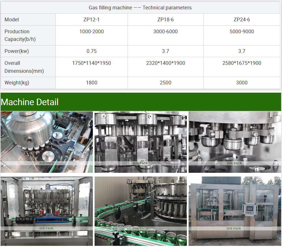Click the Production Capacity(b/h) row label
282x247 pixels.
[x=20, y=36]
